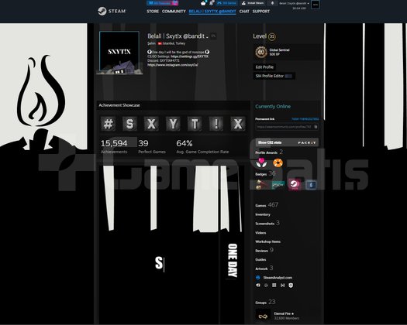Click the ONE DAY artwork panel
Image resolution: width=407 pixels, height=325 pixels.
232,261
